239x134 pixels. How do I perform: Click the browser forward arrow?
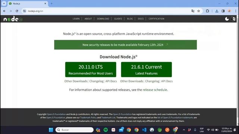tap(10, 11)
